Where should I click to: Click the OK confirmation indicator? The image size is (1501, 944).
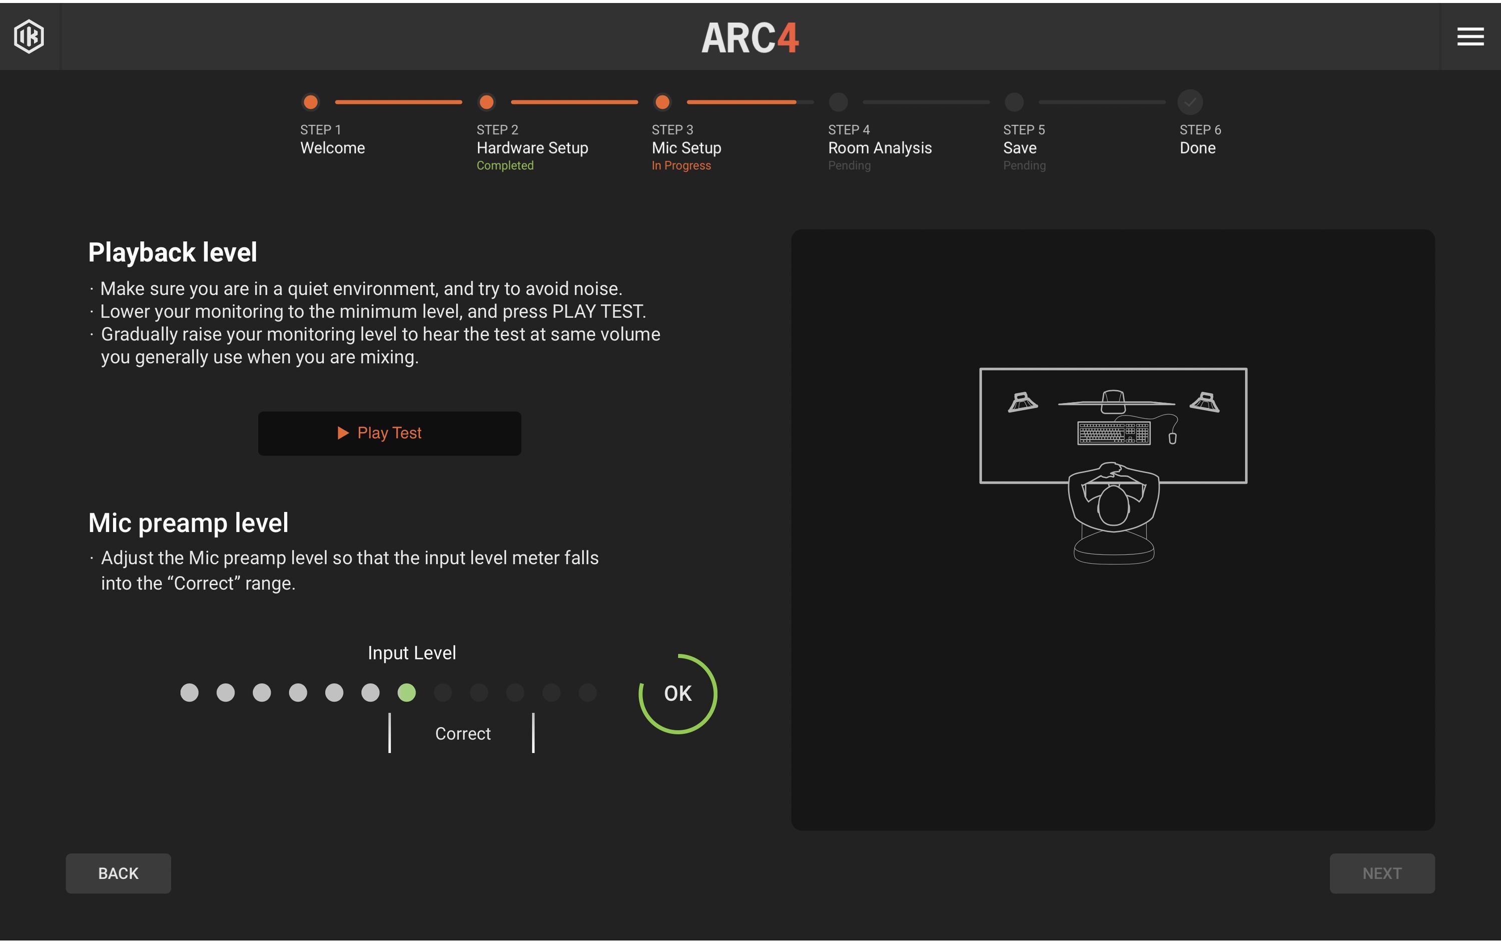pyautogui.click(x=676, y=693)
